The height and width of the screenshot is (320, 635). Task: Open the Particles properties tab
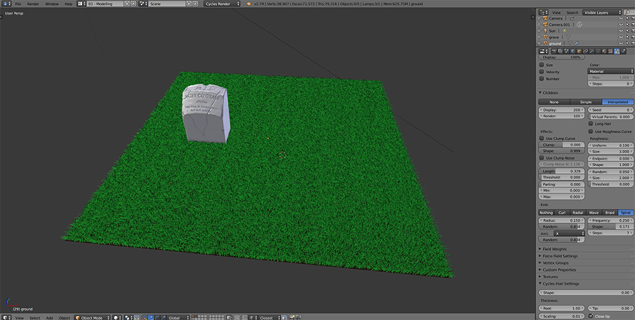pos(617,51)
